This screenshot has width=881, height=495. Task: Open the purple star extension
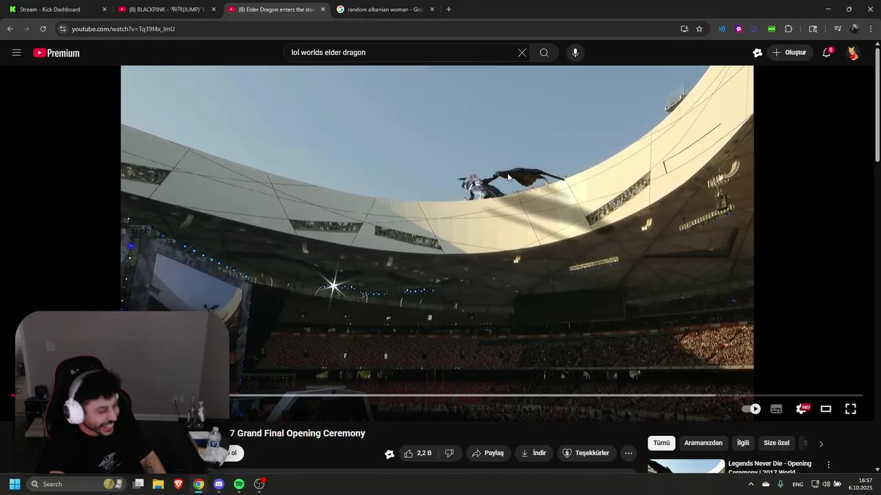click(x=739, y=29)
